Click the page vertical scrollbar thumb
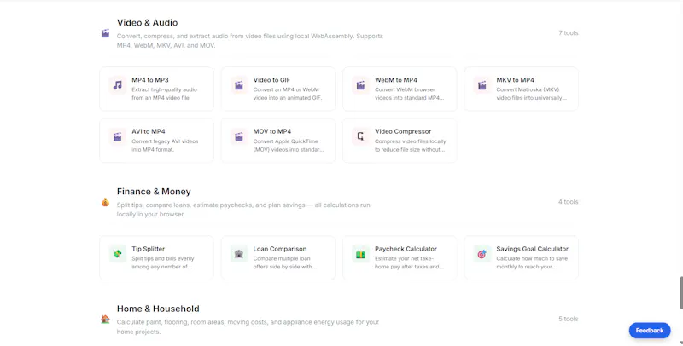The image size is (683, 346). [680, 292]
